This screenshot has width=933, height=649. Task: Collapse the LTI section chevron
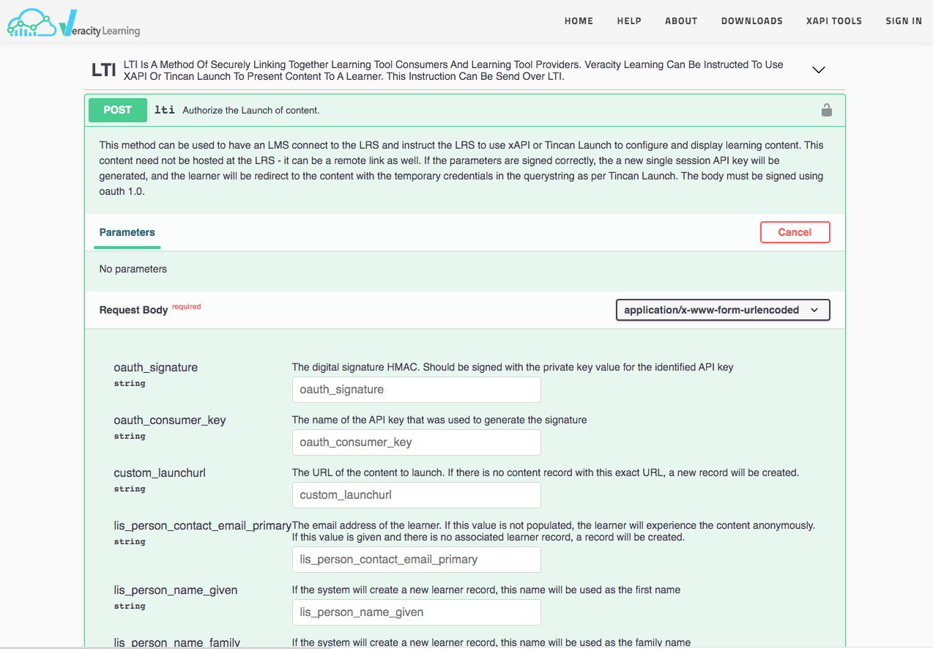[819, 70]
